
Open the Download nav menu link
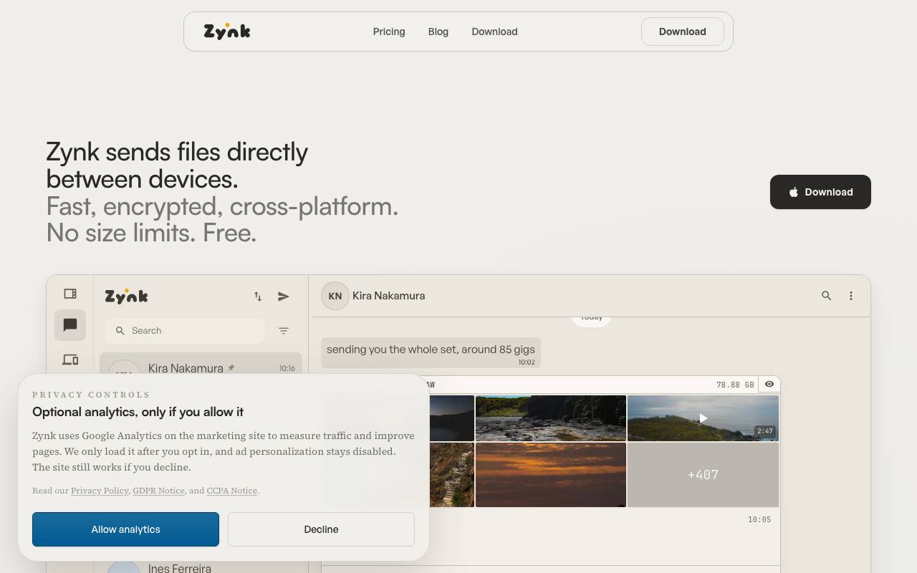click(494, 32)
